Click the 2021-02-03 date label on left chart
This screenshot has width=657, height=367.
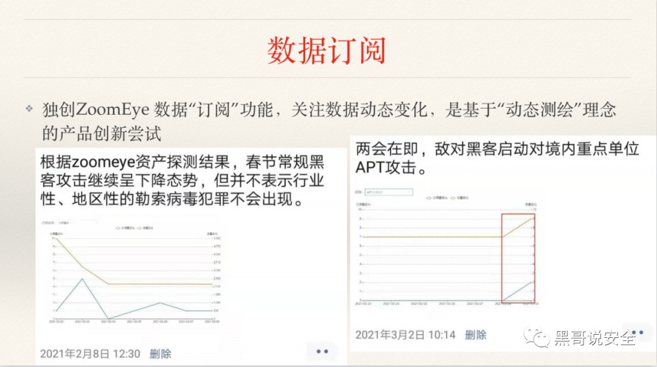point(82,321)
